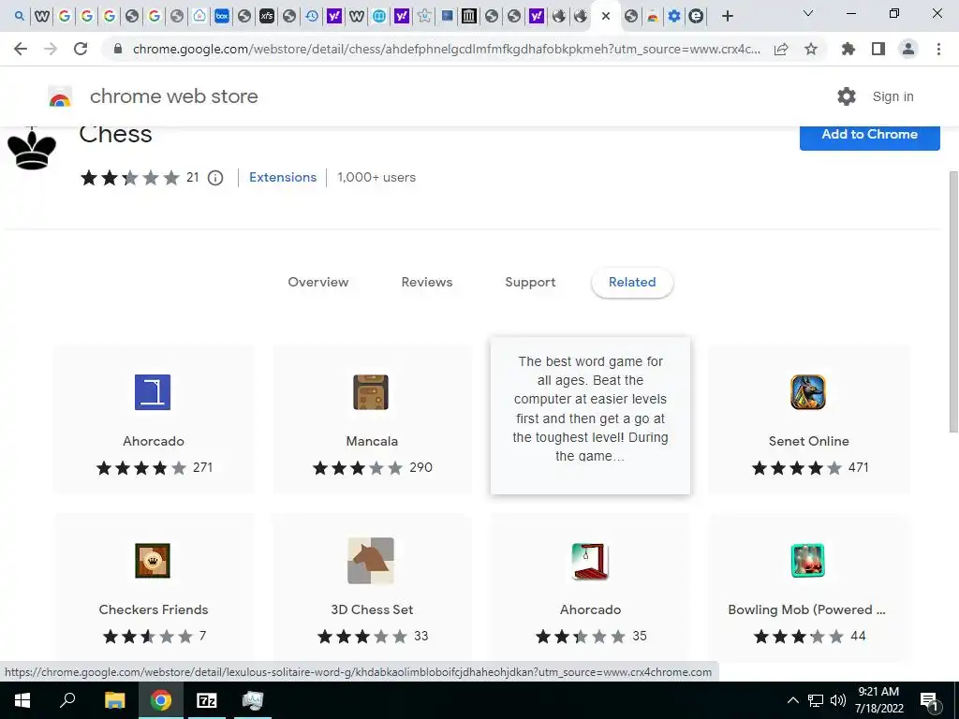Click the Chess king logo icon
959x719 pixels.
click(32, 149)
